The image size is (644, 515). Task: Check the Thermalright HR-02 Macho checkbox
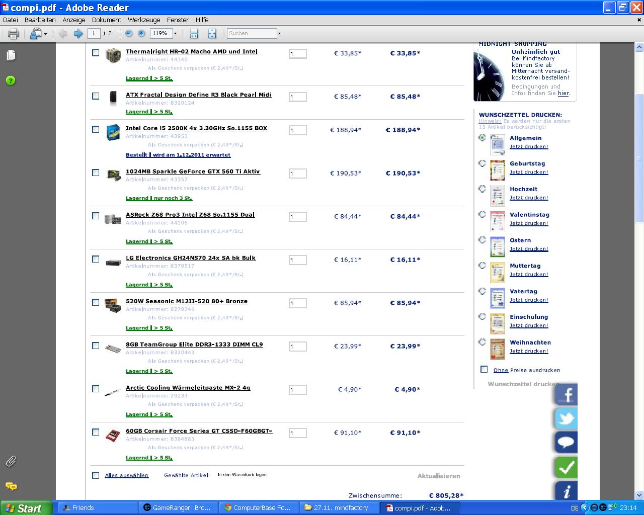click(96, 53)
